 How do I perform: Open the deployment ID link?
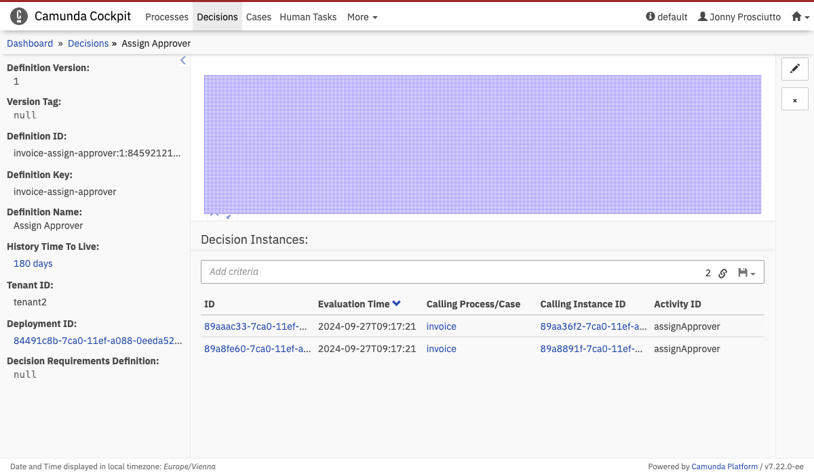coord(98,341)
